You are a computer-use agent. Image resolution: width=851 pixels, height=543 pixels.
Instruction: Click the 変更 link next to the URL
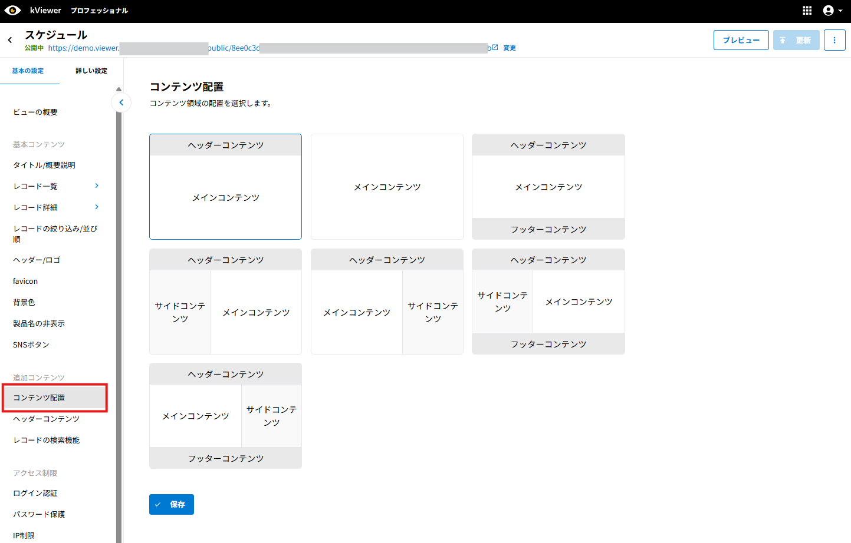coord(510,48)
